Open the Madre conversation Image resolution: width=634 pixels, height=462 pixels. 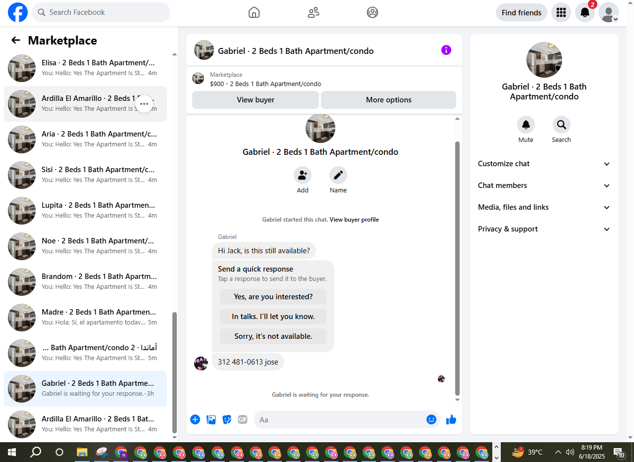pos(85,318)
